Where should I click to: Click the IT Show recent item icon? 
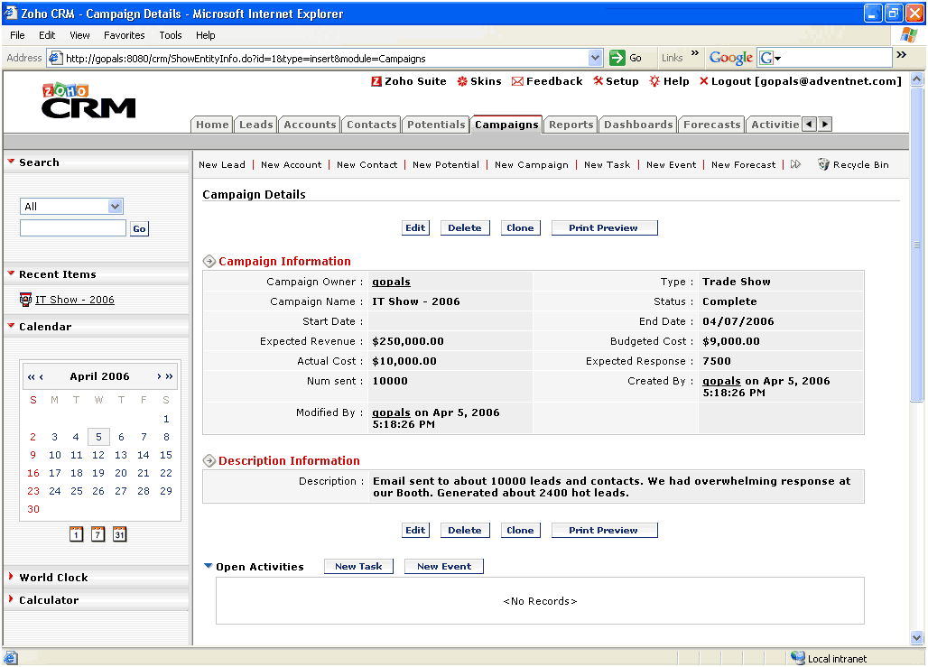25,300
